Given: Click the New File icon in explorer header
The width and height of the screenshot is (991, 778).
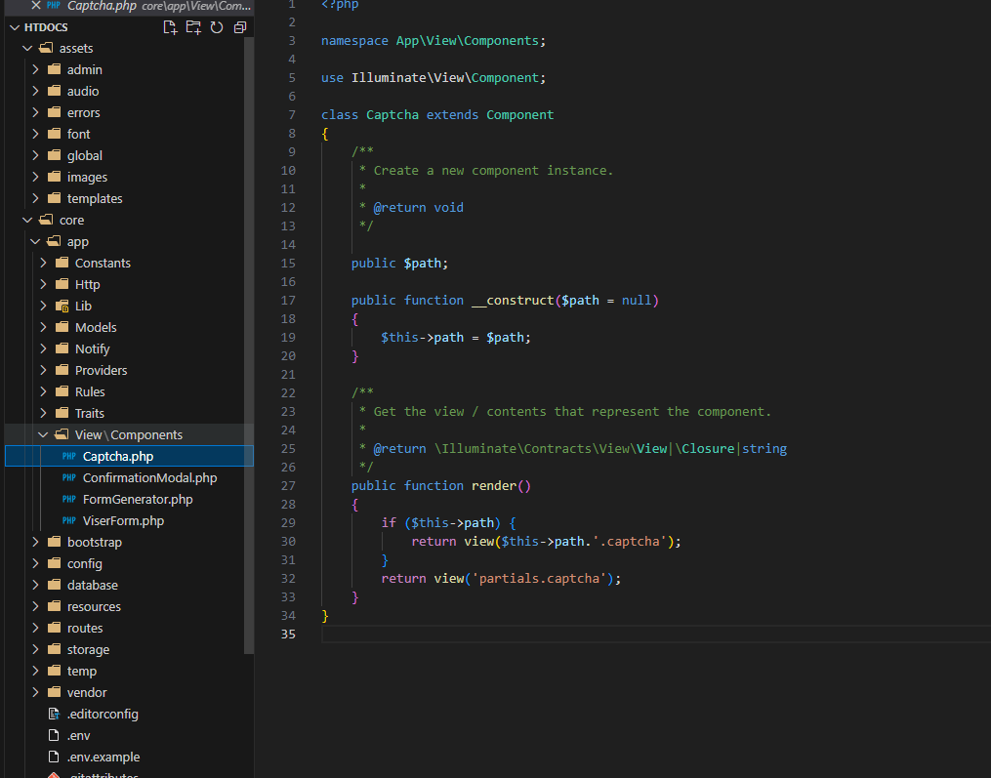Looking at the screenshot, I should pyautogui.click(x=170, y=27).
